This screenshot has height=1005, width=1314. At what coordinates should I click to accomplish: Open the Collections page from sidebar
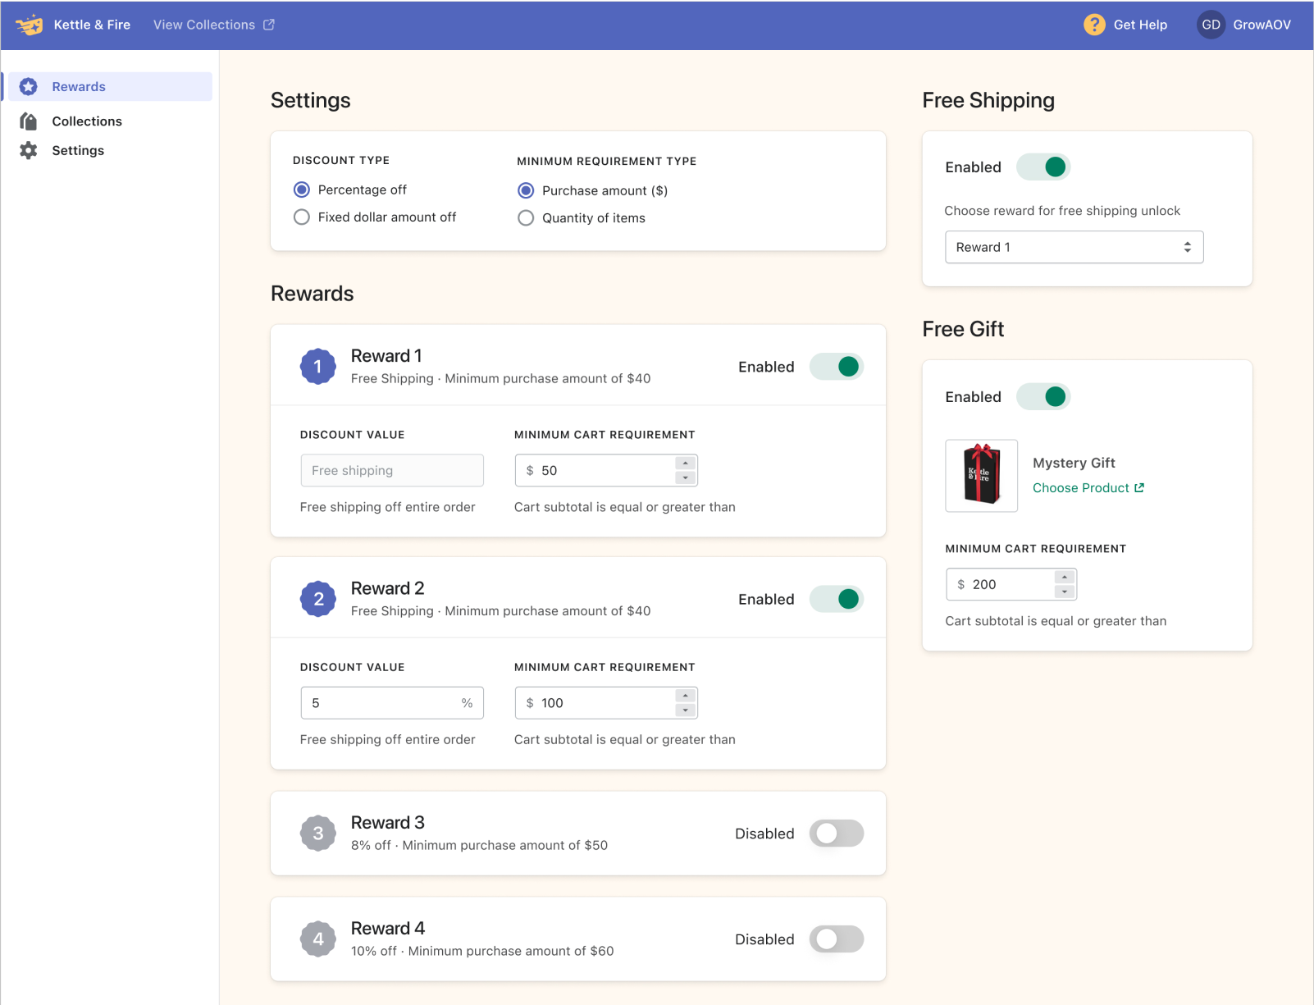[87, 121]
